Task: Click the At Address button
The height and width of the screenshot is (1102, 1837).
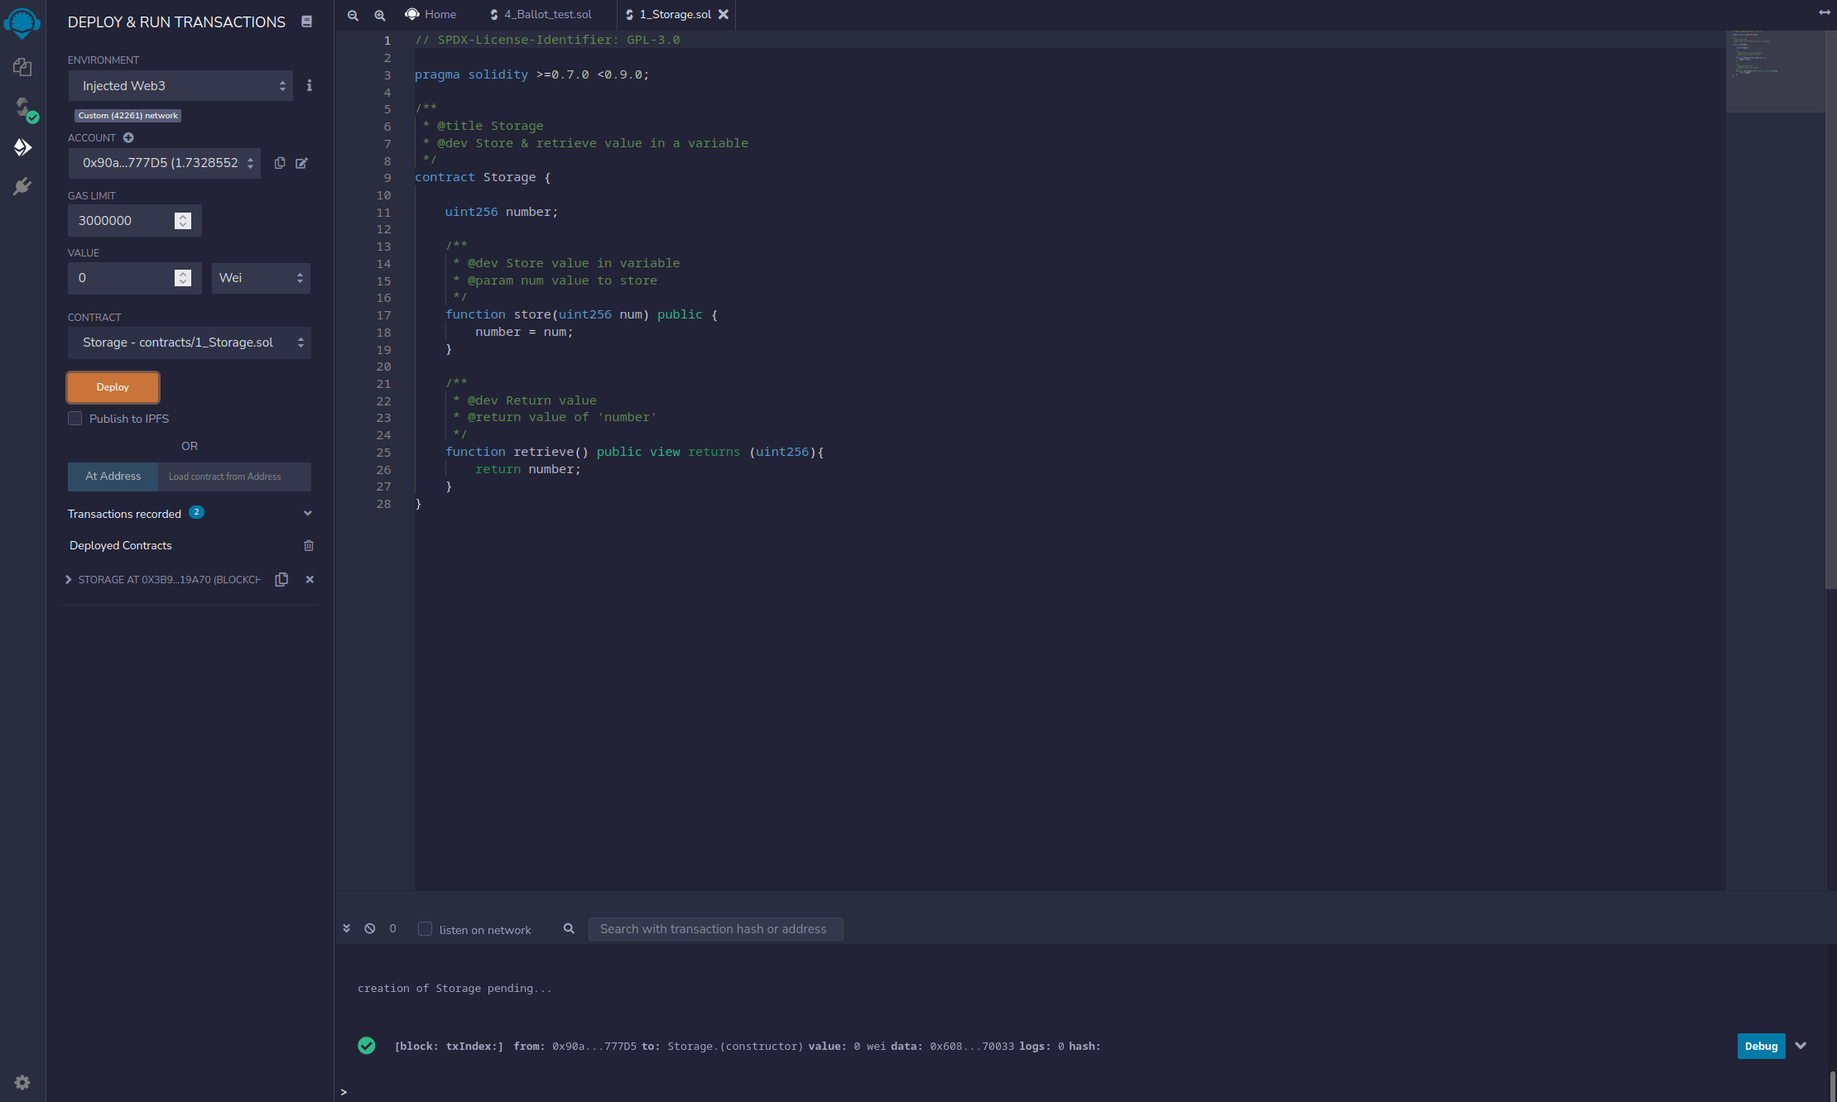Action: 113,477
